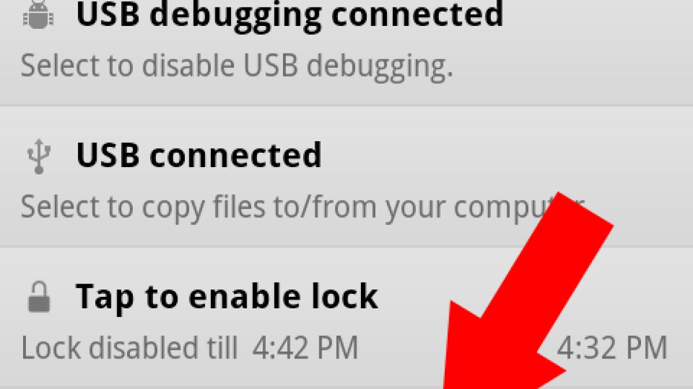Open the USB debugging connected notification title
Viewport: 693px width, 389px height.
click(x=290, y=15)
